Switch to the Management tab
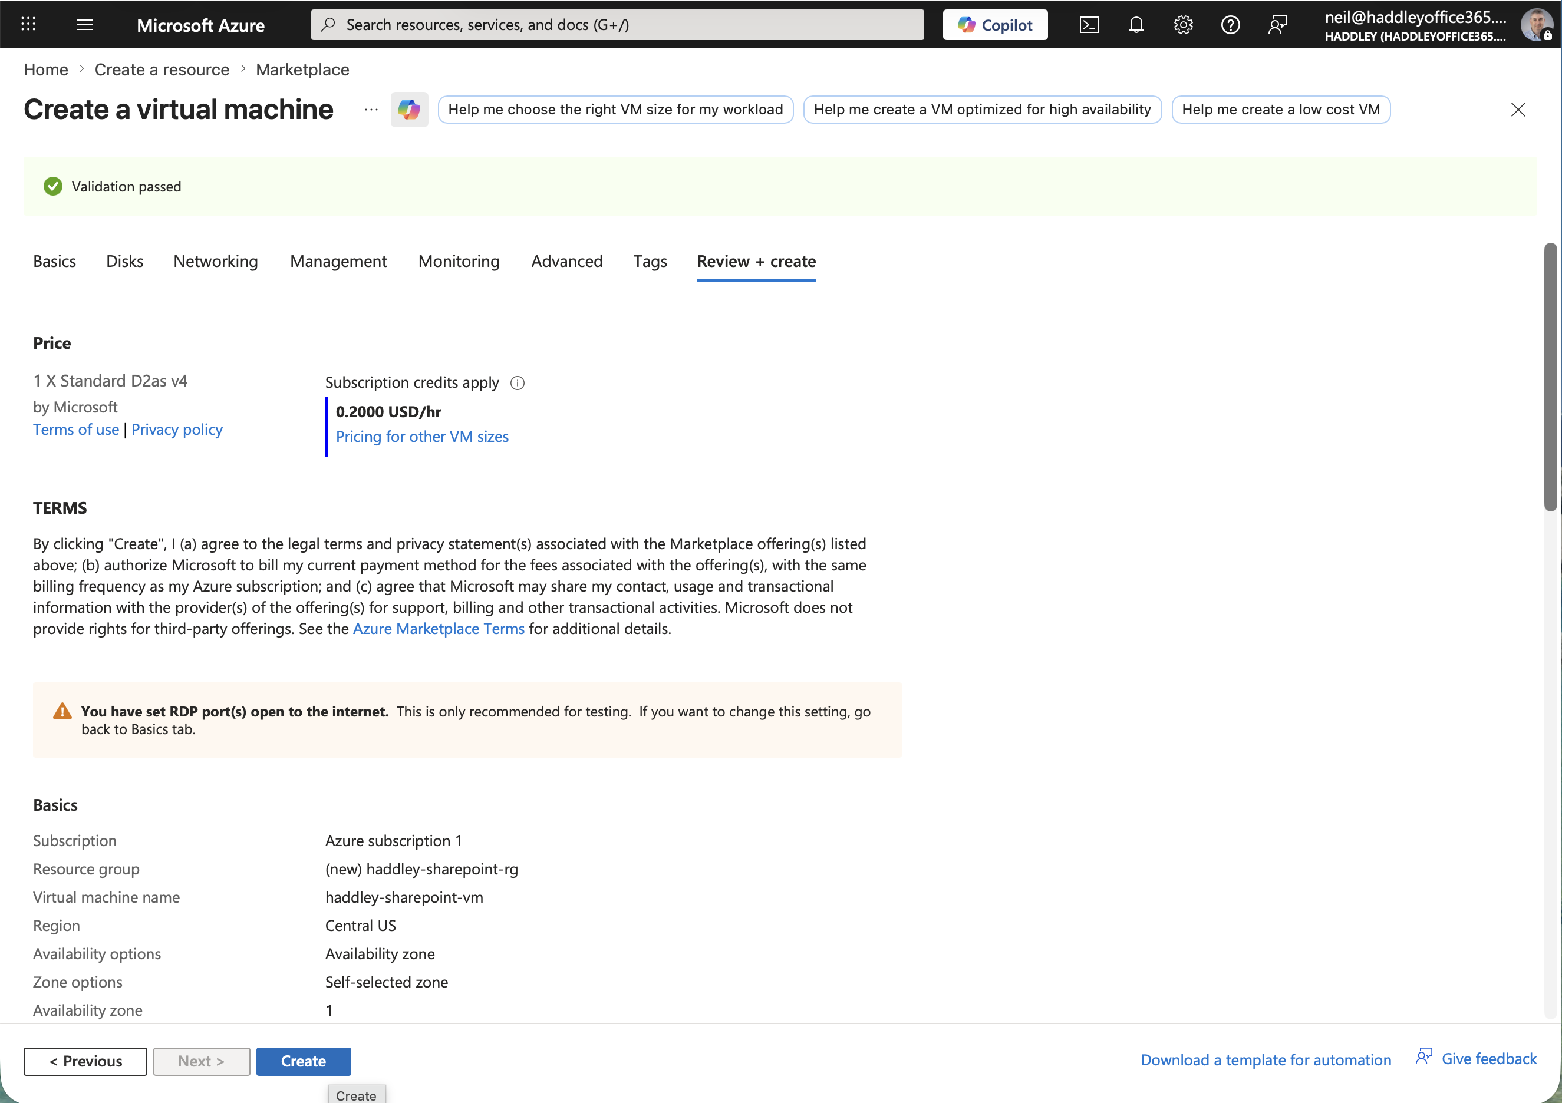 (x=338, y=261)
